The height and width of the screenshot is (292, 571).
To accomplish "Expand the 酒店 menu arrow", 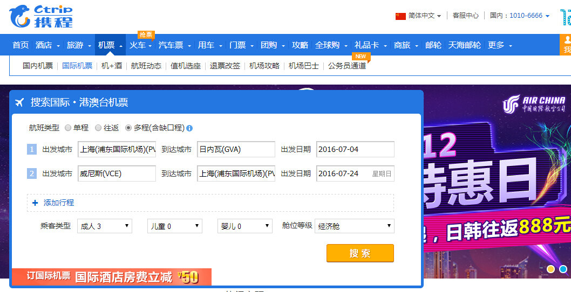I will [x=59, y=46].
